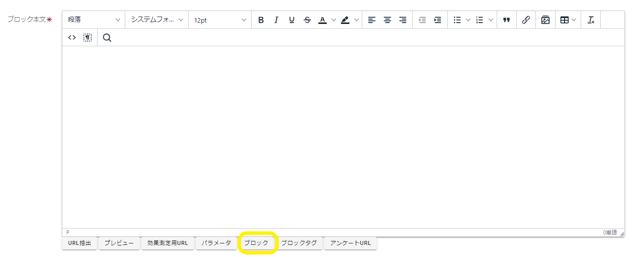The width and height of the screenshot is (632, 257).
Task: Clear text formatting
Action: pos(591,20)
